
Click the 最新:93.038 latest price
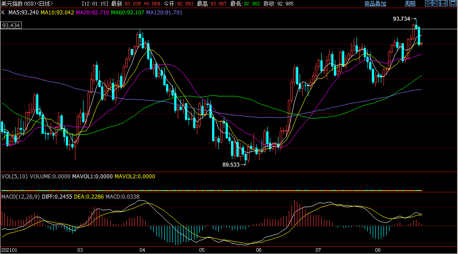126,4
